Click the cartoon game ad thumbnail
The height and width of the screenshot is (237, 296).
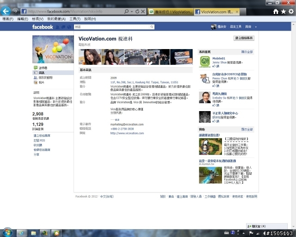(x=210, y=146)
